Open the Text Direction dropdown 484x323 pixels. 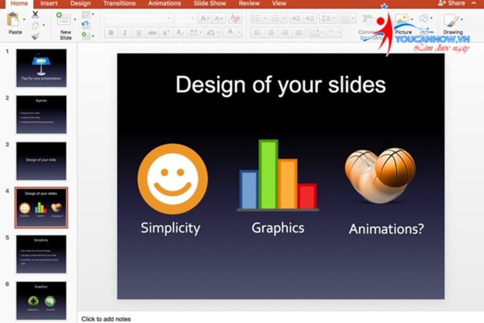coord(316,33)
